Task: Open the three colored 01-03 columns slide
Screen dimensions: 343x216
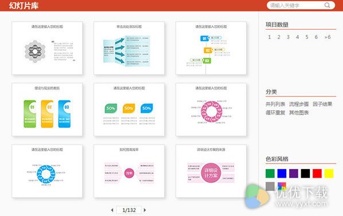Action: point(47,110)
